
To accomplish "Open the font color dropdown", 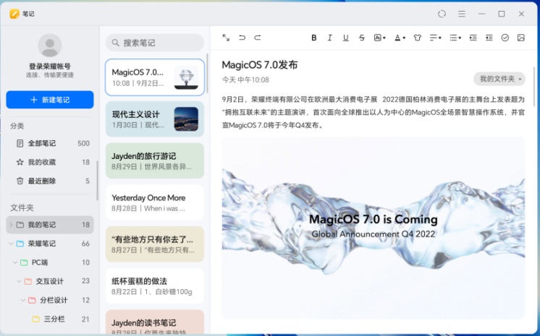I will coord(400,38).
